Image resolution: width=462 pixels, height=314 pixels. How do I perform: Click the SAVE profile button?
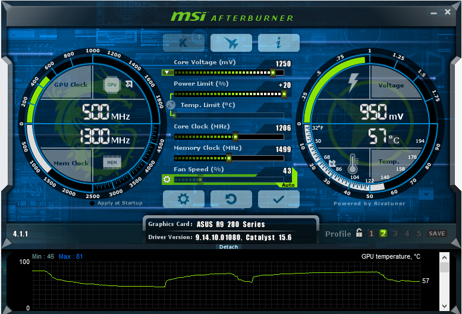(437, 234)
